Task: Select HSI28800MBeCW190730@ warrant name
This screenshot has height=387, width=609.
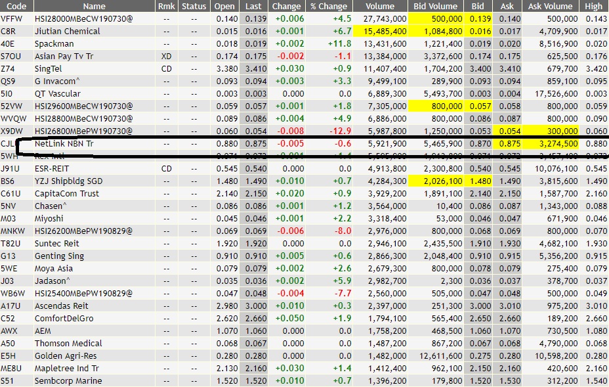Action: pyautogui.click(x=83, y=119)
